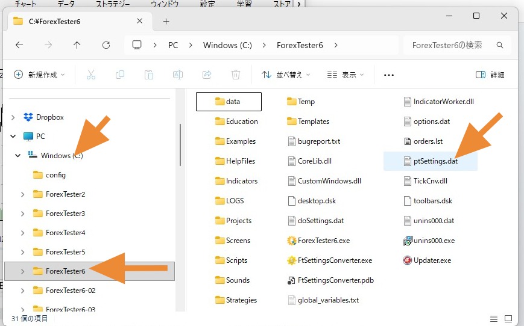Screen dimensions: 524x326
Task: Collapse the Windows (C:) tree node
Action: coord(17,156)
